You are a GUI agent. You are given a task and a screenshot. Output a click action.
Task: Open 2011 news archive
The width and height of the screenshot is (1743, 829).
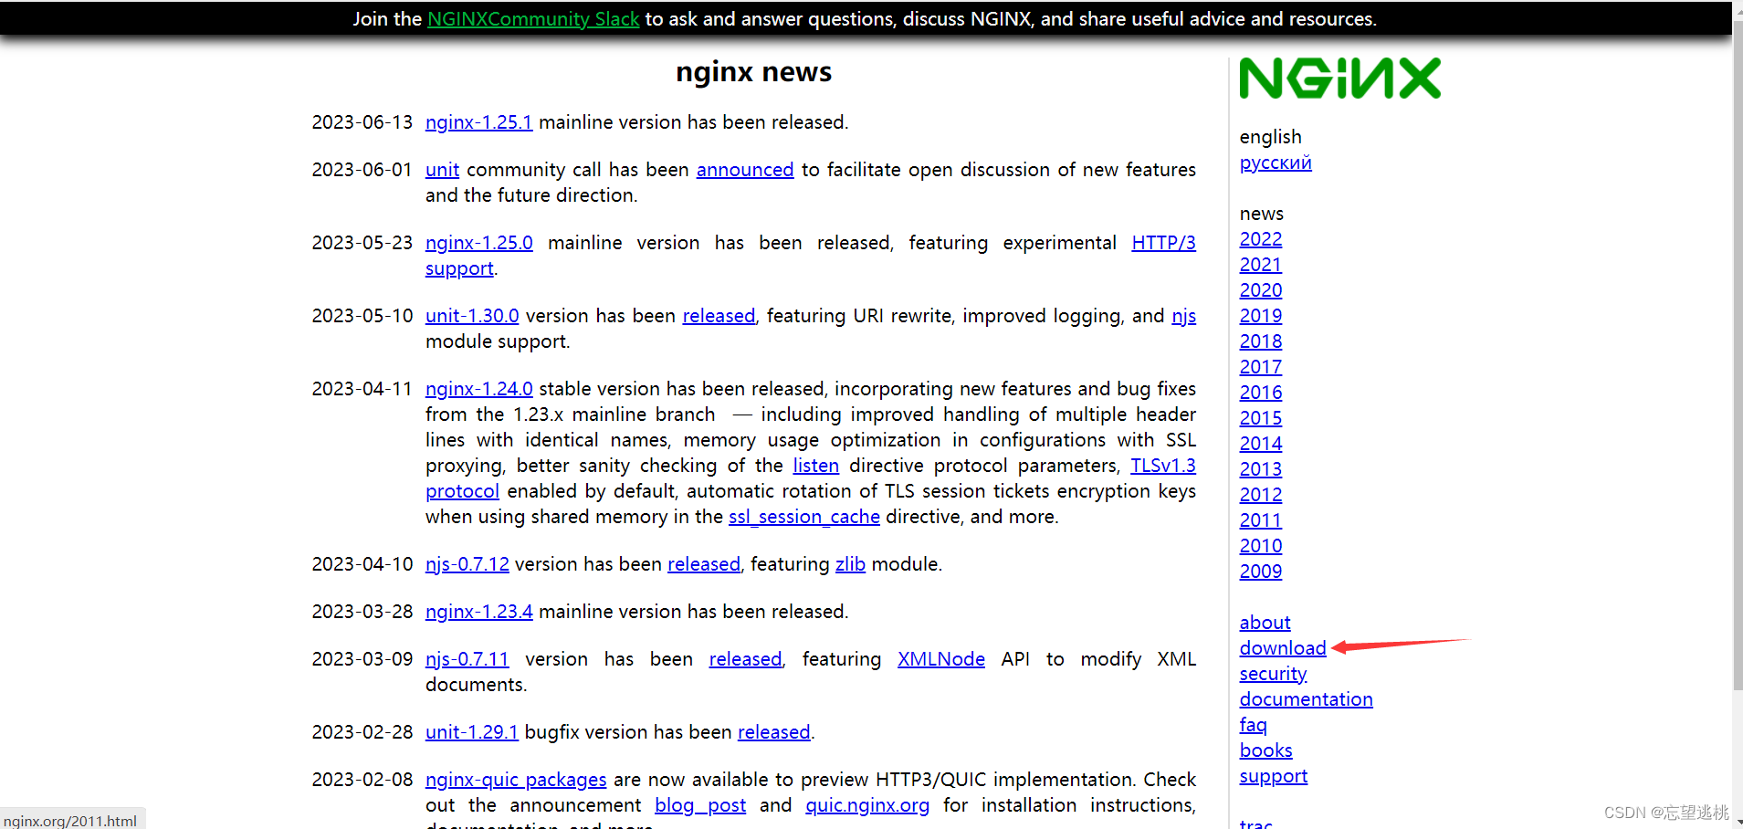(1261, 520)
